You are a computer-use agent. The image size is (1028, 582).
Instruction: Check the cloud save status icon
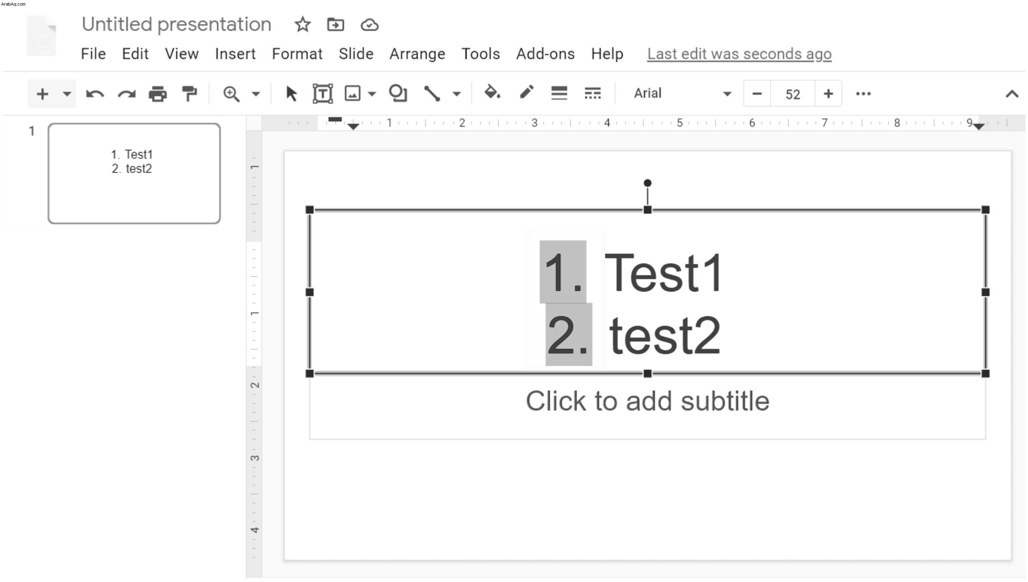pos(369,25)
